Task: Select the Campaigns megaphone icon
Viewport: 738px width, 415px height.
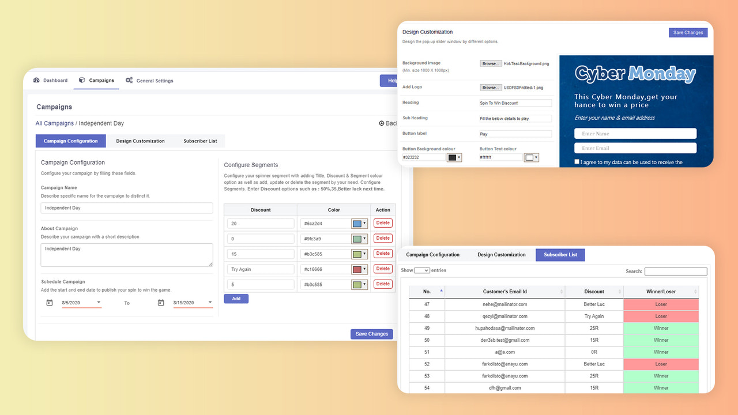Action: pos(82,80)
